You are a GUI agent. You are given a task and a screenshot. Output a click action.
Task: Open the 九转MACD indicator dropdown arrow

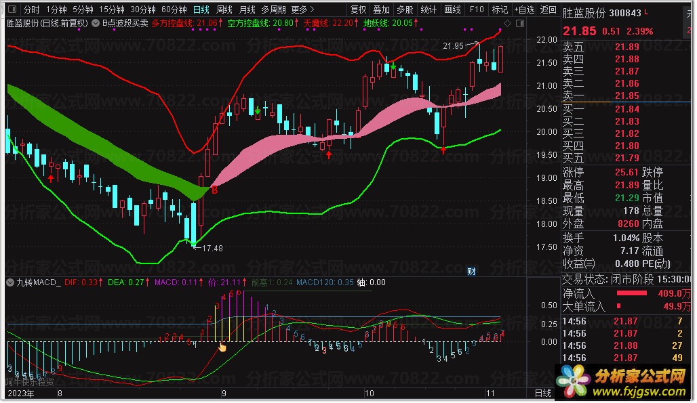[x=10, y=282]
